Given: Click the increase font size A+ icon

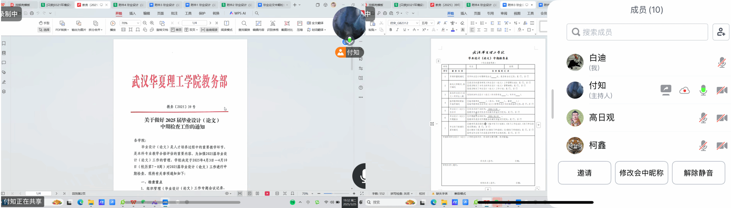Looking at the screenshot, I should coord(439,23).
